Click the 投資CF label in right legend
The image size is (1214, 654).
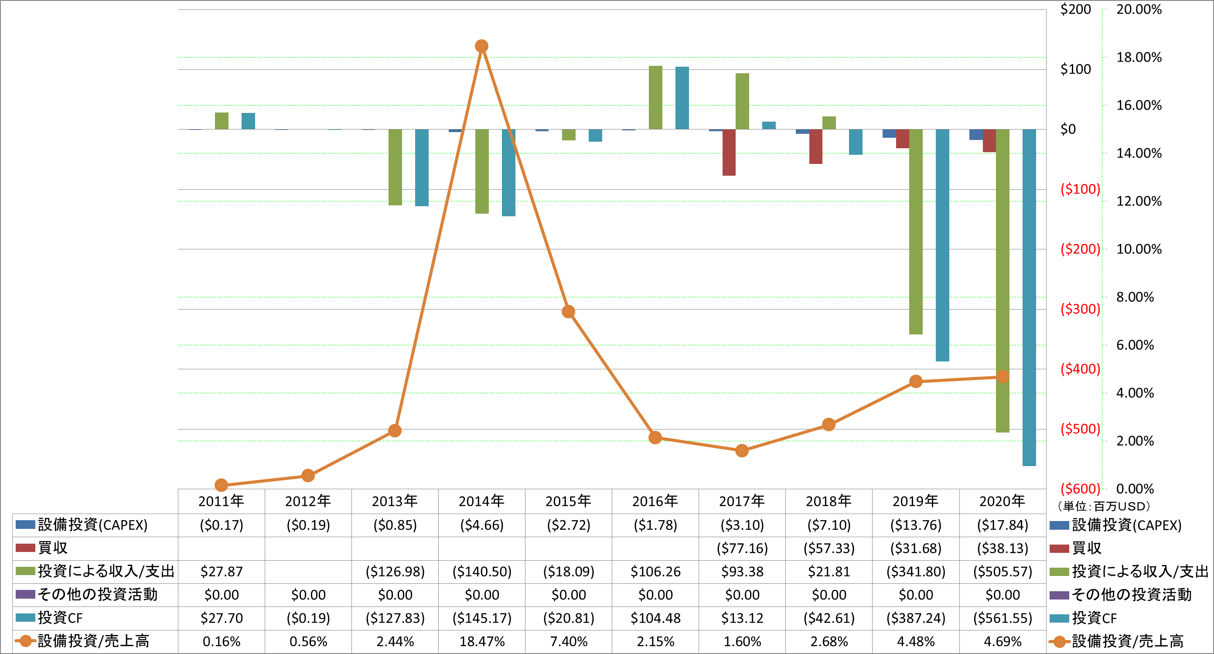click(1094, 618)
